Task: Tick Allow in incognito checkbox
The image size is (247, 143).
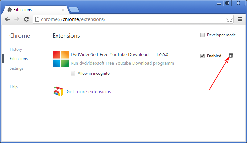Action: coord(73,73)
